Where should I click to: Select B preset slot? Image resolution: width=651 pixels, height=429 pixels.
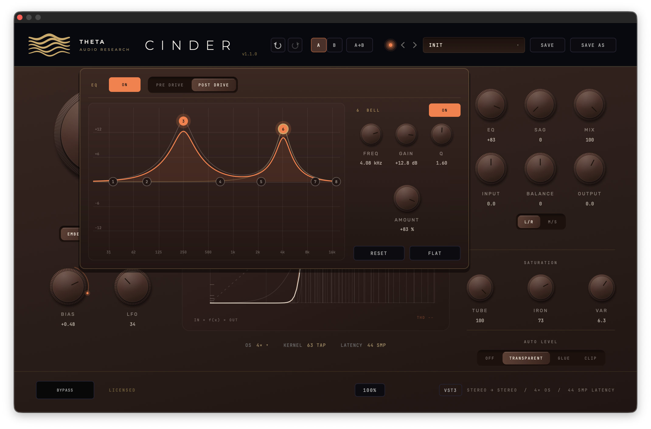pos(334,45)
